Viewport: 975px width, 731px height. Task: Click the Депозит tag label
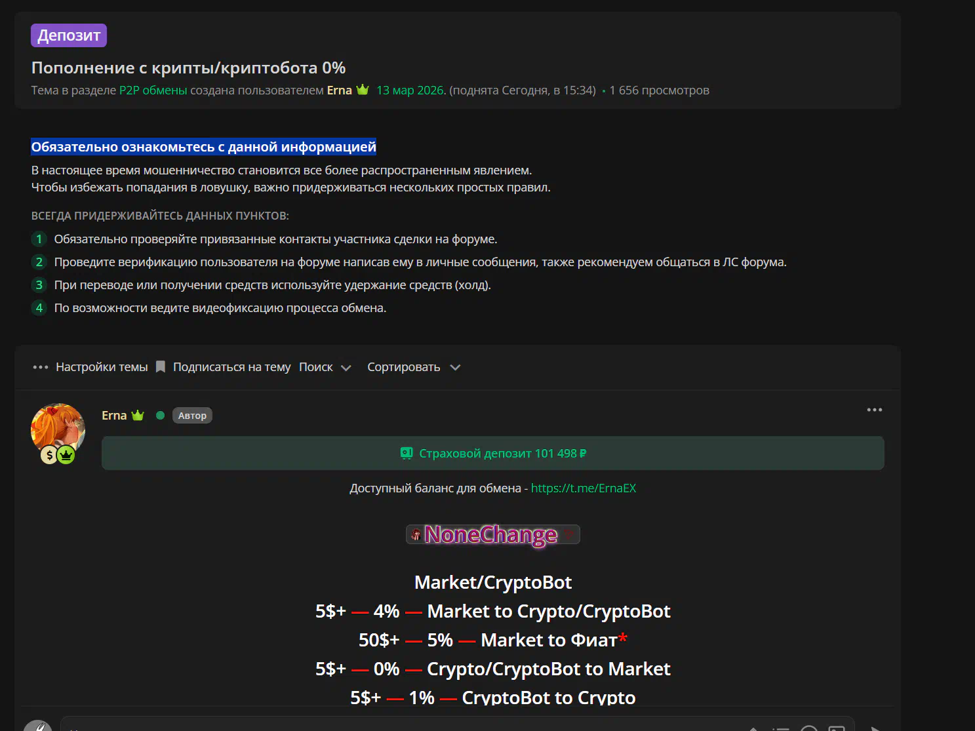(69, 35)
